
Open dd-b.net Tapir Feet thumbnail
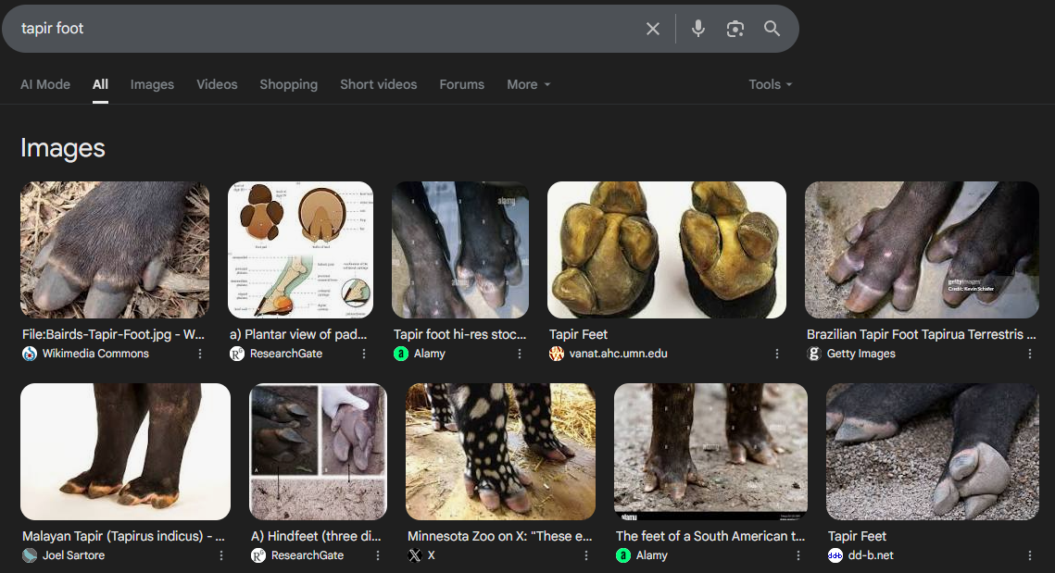point(933,451)
